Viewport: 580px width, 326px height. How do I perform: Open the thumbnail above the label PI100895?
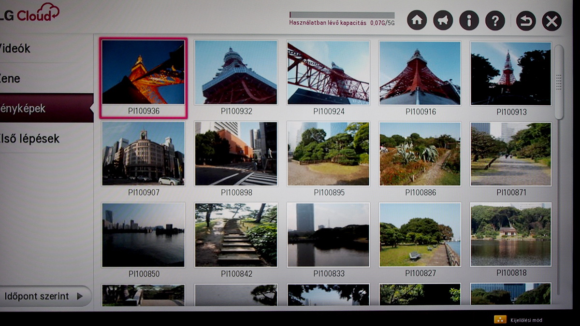tap(328, 153)
